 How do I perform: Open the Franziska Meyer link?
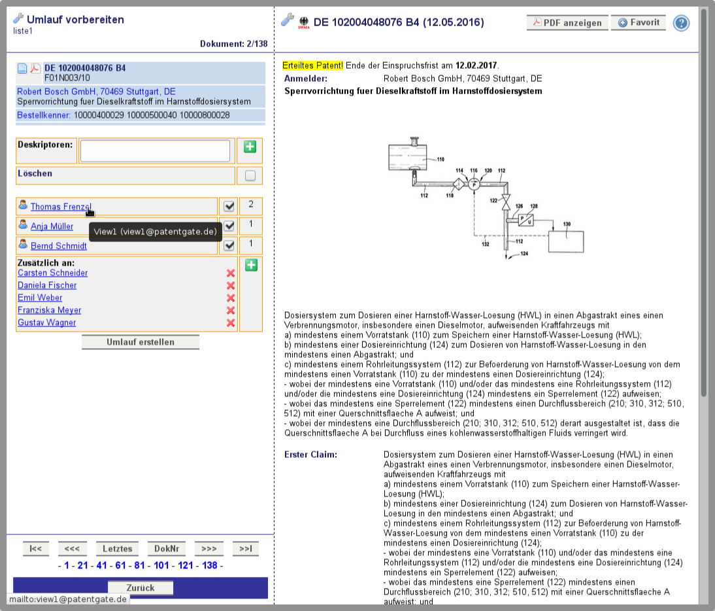(49, 310)
